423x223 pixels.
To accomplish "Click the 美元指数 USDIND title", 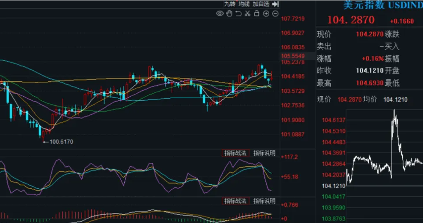I will [383, 5].
